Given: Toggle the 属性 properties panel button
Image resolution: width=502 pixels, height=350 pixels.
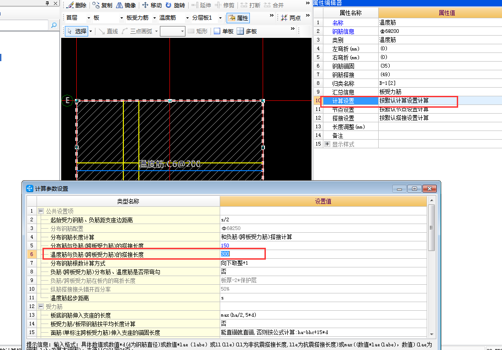Looking at the screenshot, I should point(238,18).
